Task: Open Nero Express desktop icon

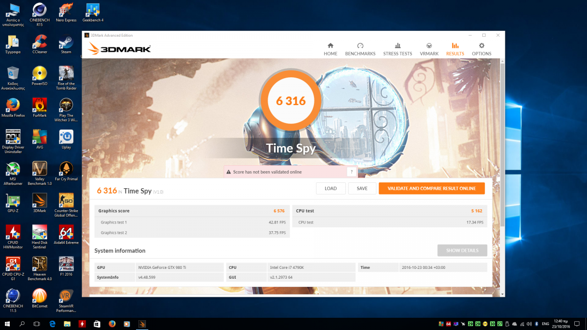Action: click(67, 13)
